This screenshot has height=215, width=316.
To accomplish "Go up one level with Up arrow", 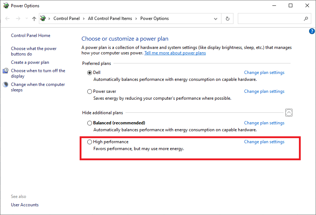I will click(x=34, y=18).
